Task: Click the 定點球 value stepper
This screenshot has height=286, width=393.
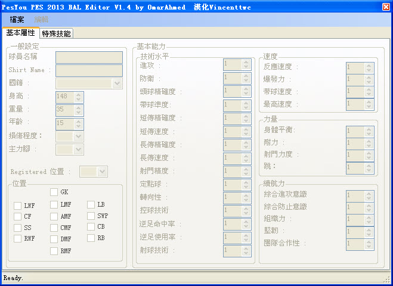Action: click(x=237, y=185)
